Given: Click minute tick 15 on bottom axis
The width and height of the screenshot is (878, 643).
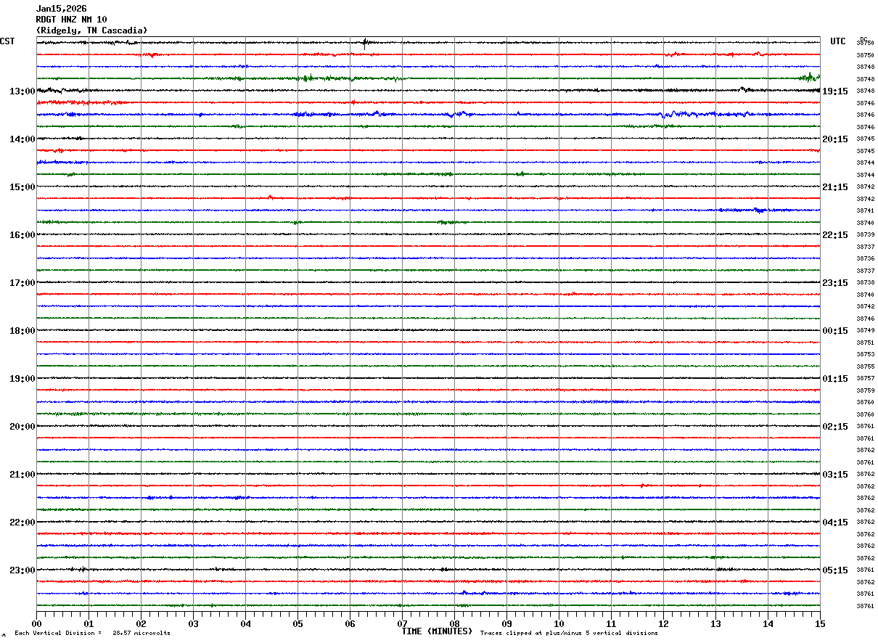Looking at the screenshot, I should pyautogui.click(x=820, y=623).
